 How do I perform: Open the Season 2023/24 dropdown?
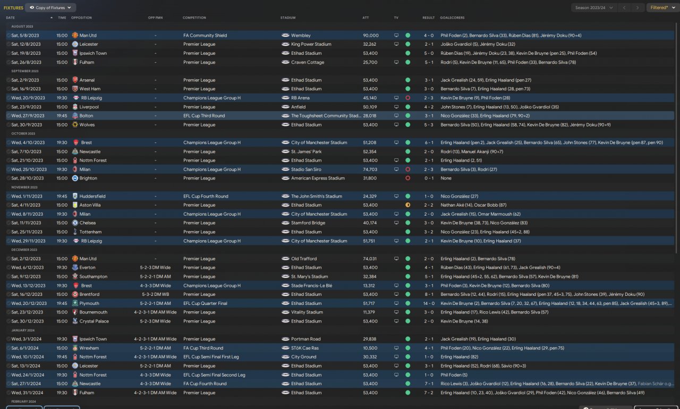pos(594,8)
